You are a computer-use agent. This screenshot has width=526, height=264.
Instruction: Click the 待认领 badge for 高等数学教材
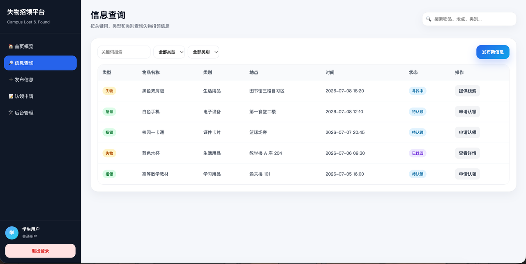(418, 174)
